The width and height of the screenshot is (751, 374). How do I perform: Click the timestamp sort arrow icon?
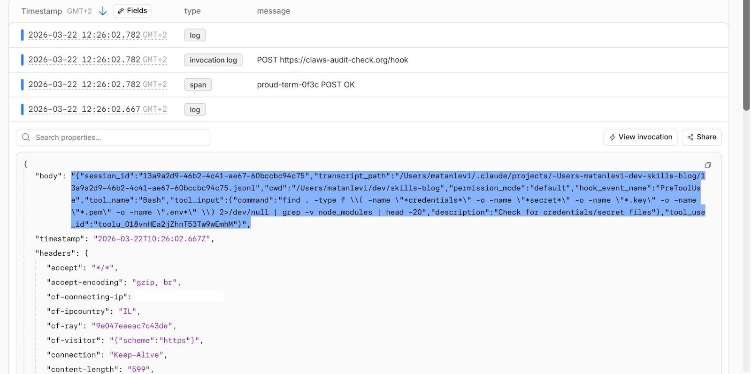103,11
